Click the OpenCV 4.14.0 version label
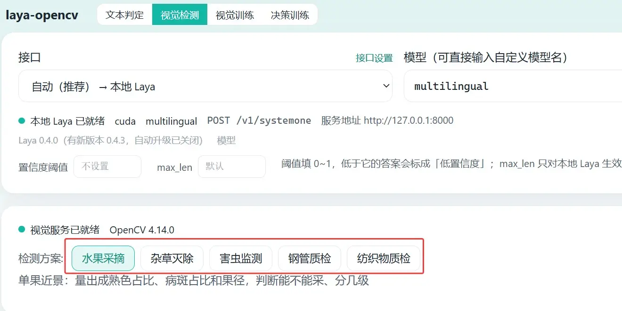Image resolution: width=622 pixels, height=311 pixels. click(x=142, y=230)
